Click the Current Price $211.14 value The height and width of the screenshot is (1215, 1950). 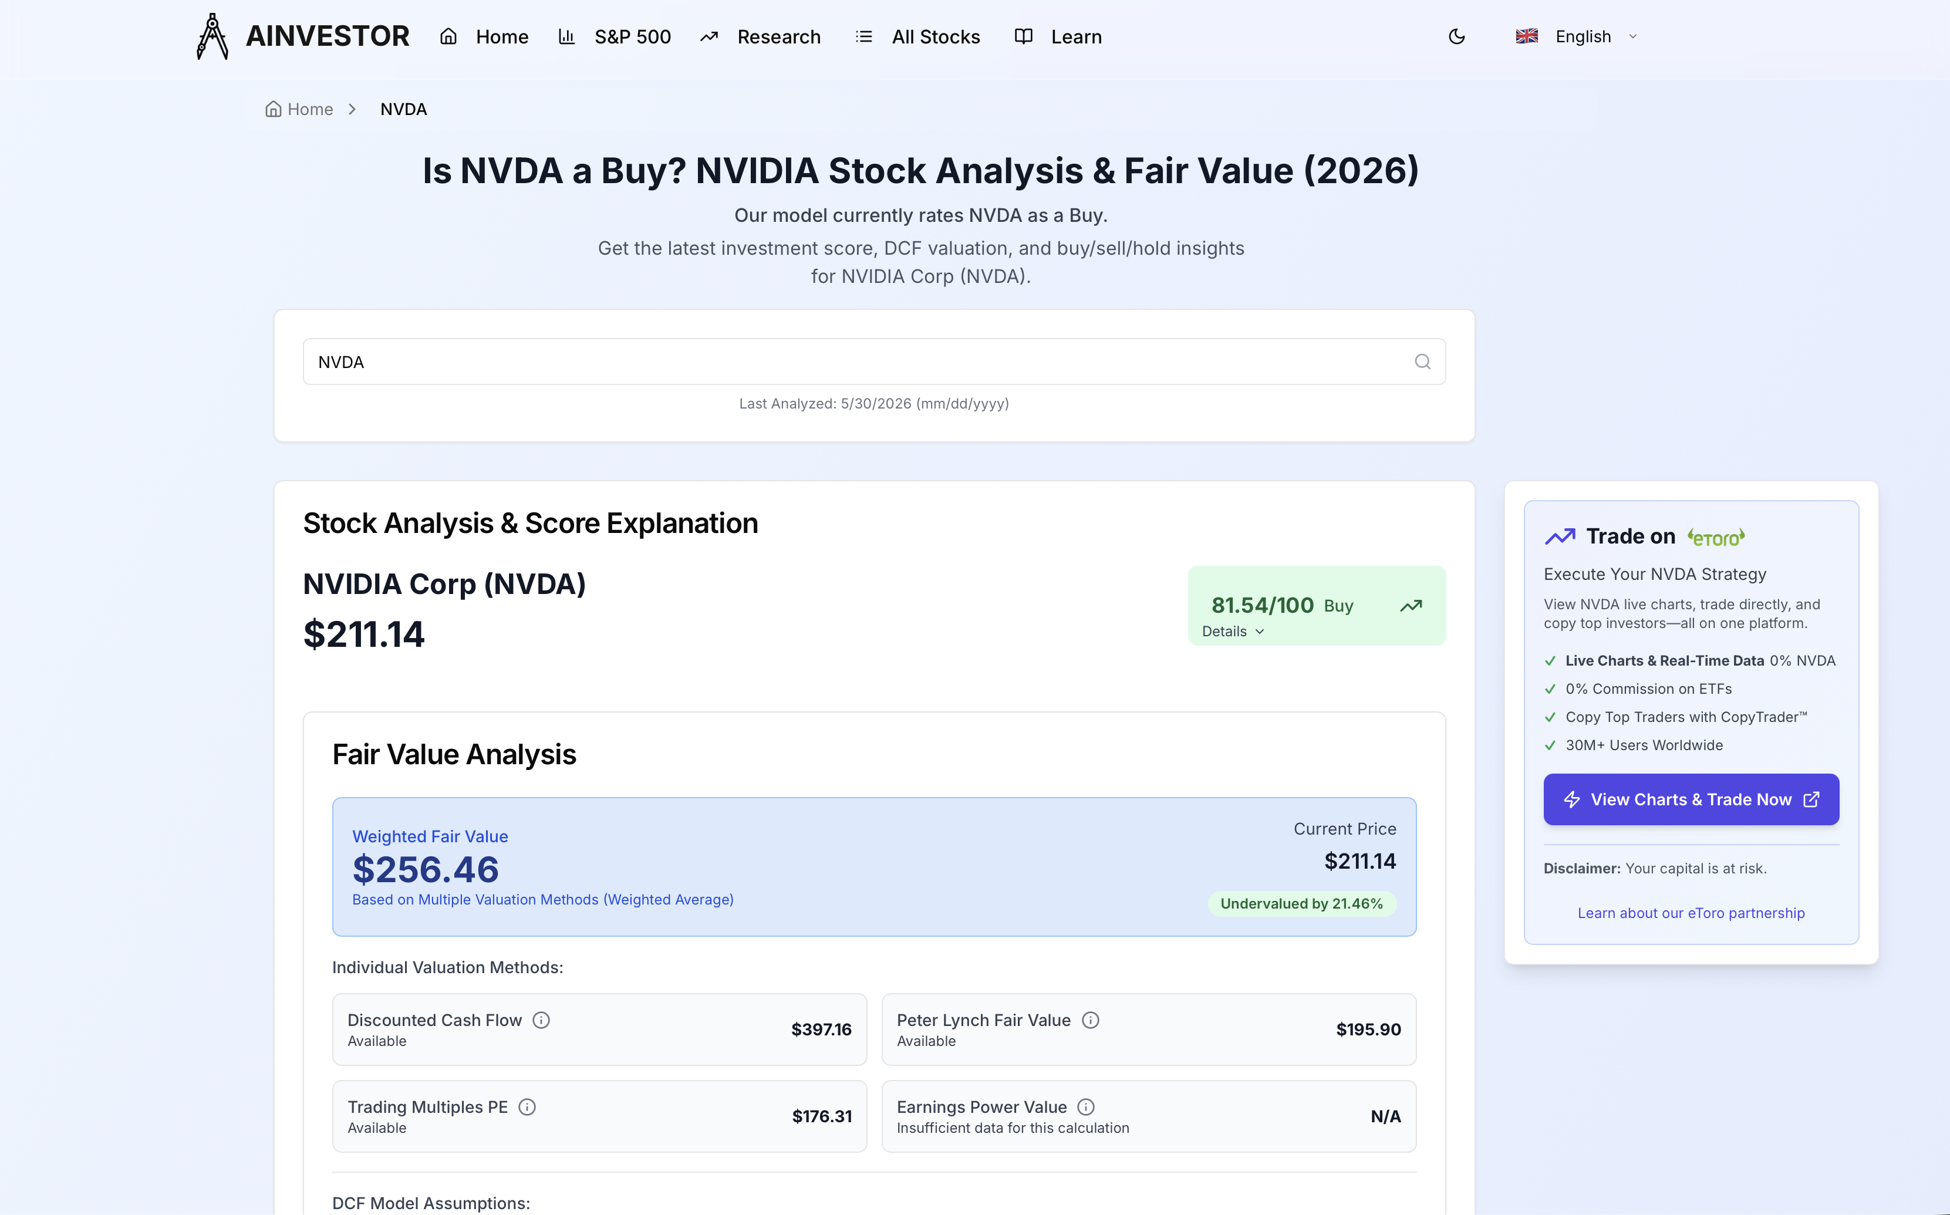pyautogui.click(x=1360, y=862)
